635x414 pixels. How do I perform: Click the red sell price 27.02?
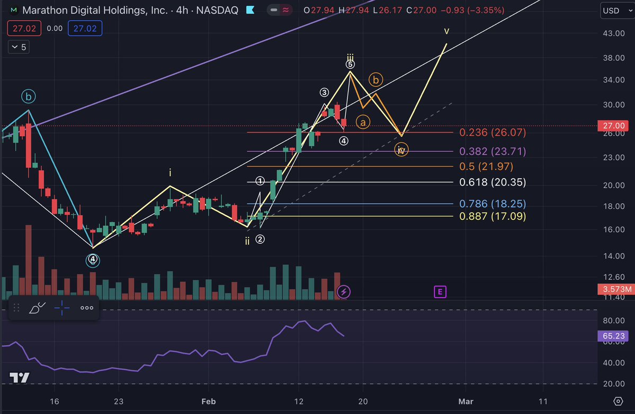(x=24, y=29)
